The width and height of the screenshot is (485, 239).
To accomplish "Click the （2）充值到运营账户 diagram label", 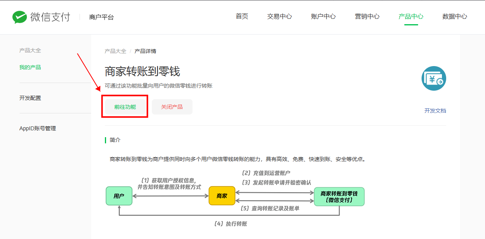I will 266,173.
